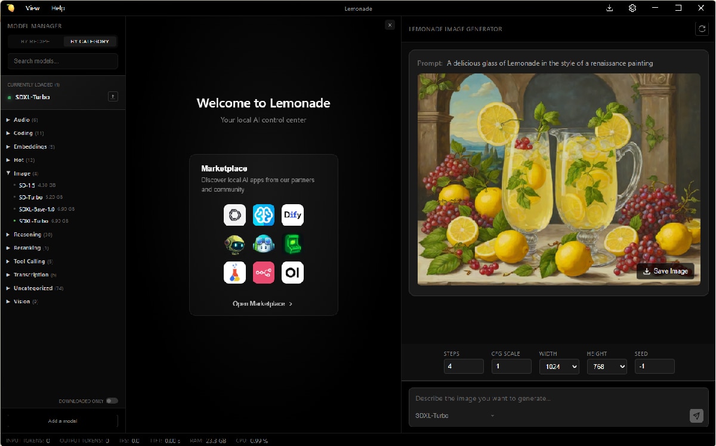Enable the Downloaded Only toggle
The width and height of the screenshot is (716, 446).
111,401
